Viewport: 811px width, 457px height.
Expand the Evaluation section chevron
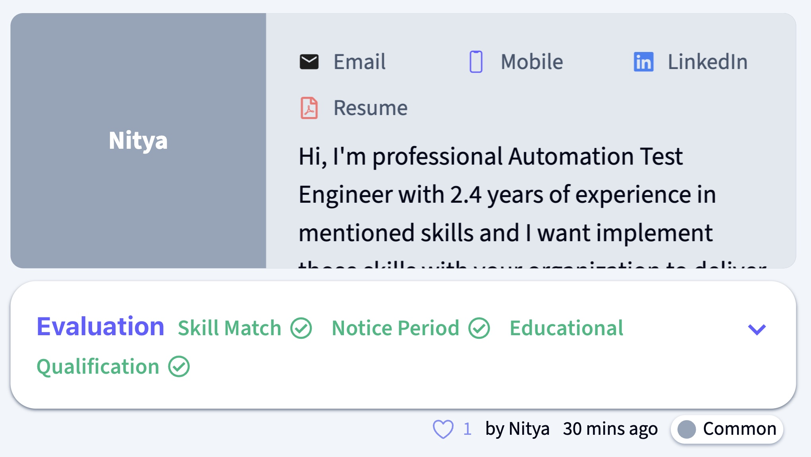757,329
